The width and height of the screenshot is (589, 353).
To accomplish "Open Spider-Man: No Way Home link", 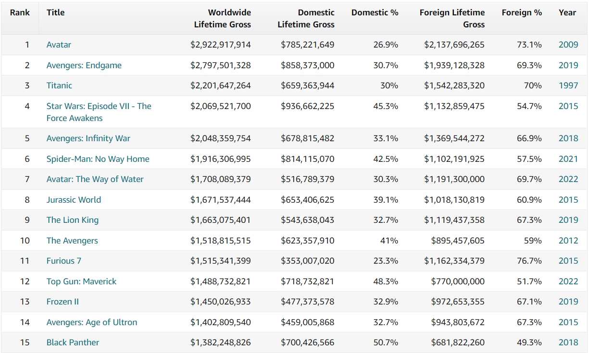I will [98, 159].
